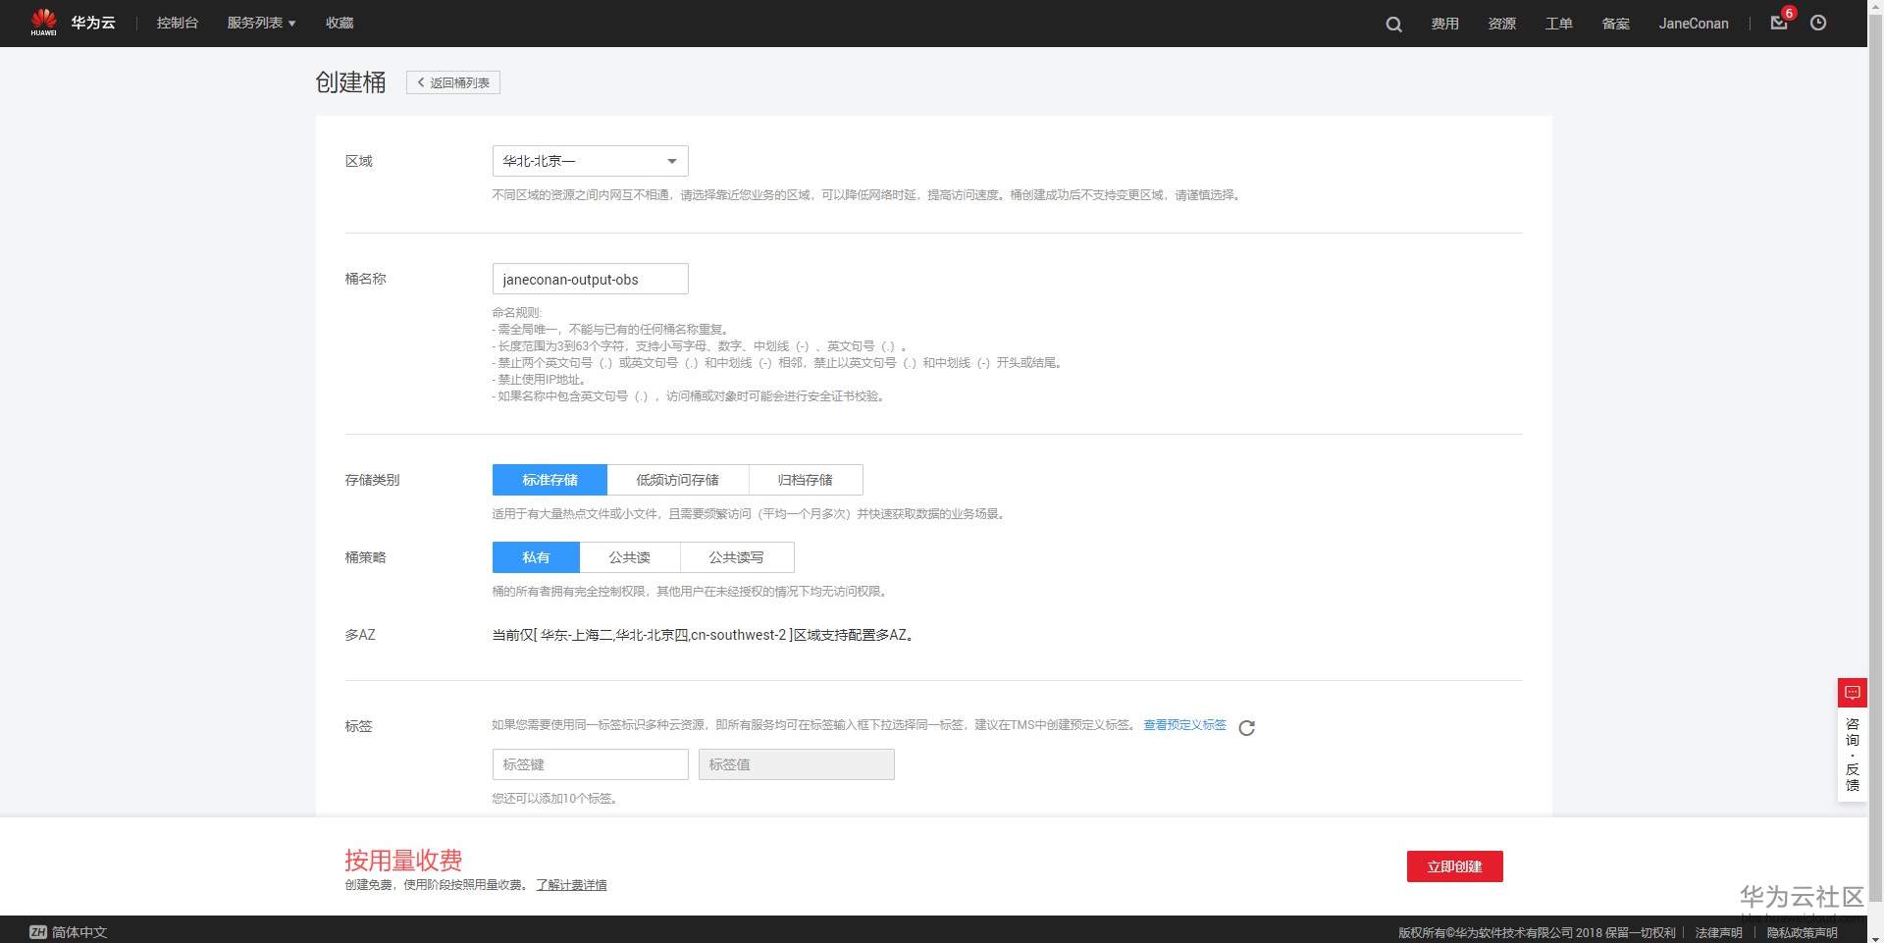Set bucket policy to 公共读写
Viewport: 1884px width, 943px height.
click(736, 557)
